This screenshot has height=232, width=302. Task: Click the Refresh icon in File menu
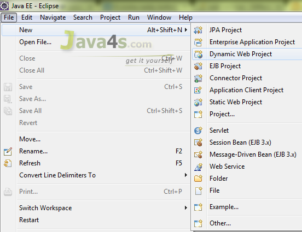tap(8, 163)
